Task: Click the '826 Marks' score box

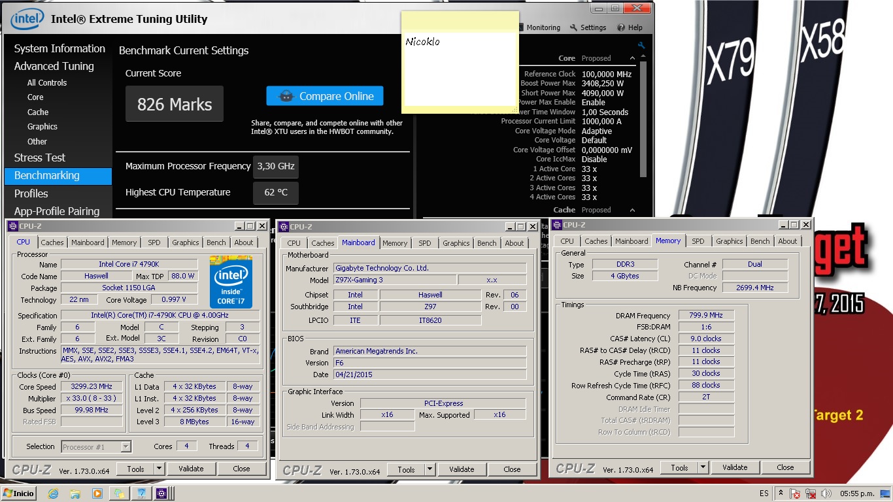Action: [175, 104]
